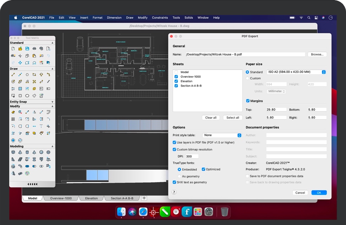
Task: Uncheck the Margins checkbox
Action: [x=248, y=101]
